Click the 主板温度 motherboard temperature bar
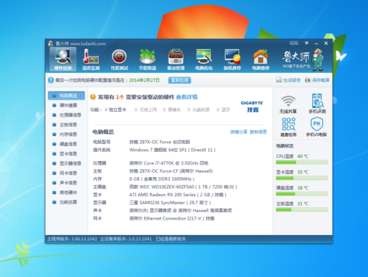 (x=302, y=209)
